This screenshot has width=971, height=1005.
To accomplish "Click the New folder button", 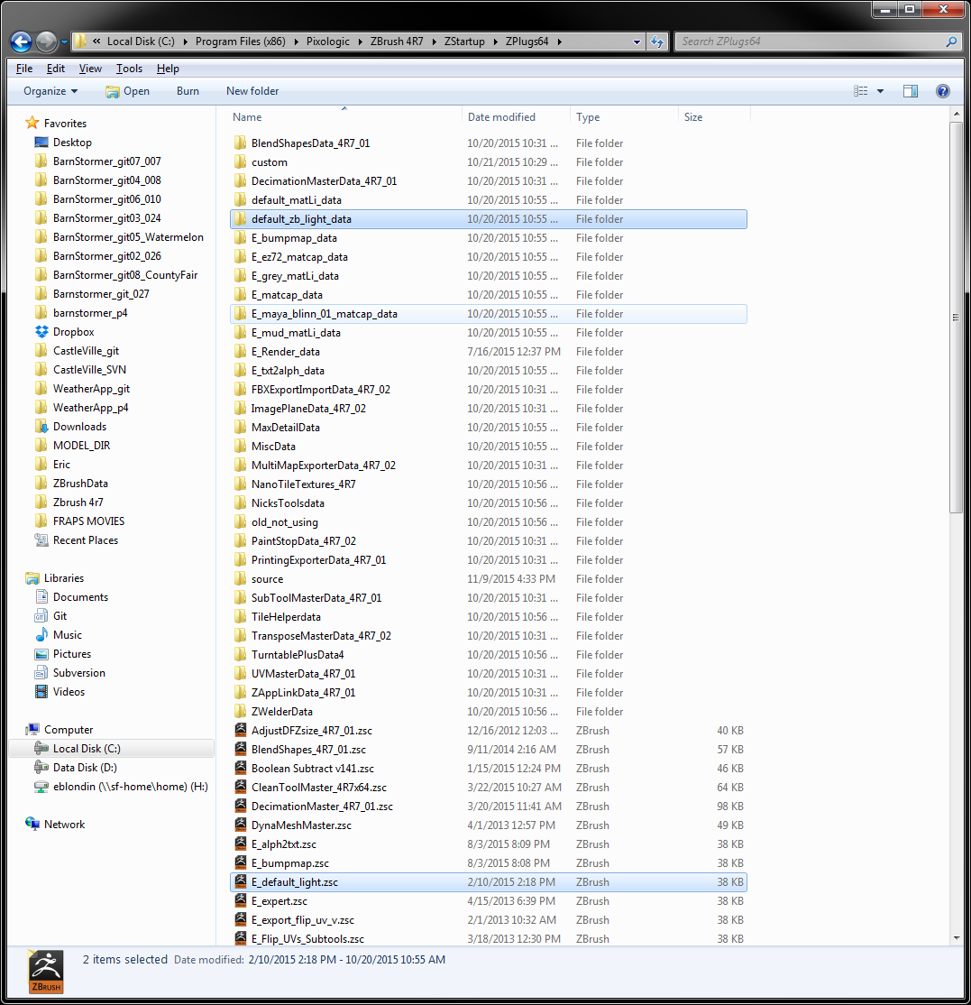I will coord(252,91).
